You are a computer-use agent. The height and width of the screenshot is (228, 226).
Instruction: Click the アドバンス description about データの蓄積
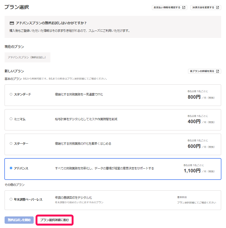point(105,168)
